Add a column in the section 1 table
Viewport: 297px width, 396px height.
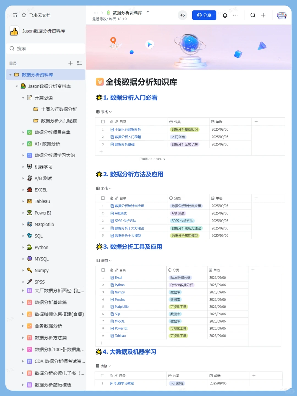256,122
